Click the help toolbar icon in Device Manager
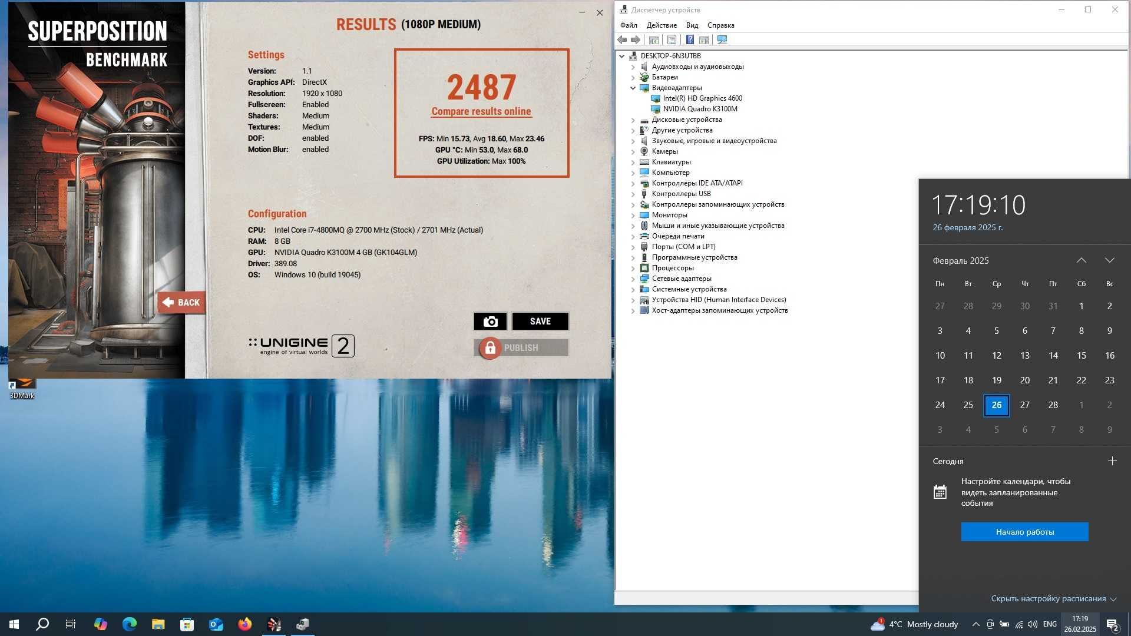The height and width of the screenshot is (636, 1131). [x=690, y=39]
